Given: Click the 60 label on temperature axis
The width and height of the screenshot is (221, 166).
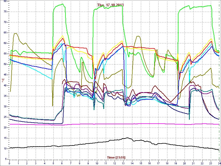Looking at the screenshot, I should point(5,43).
